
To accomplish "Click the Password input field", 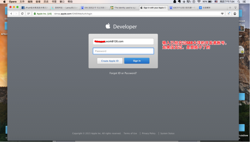I will pos(123,51).
